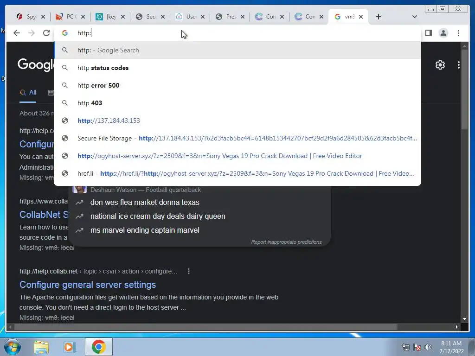
Task: Choose the Secure File Storage suggestion
Action: [x=237, y=138]
